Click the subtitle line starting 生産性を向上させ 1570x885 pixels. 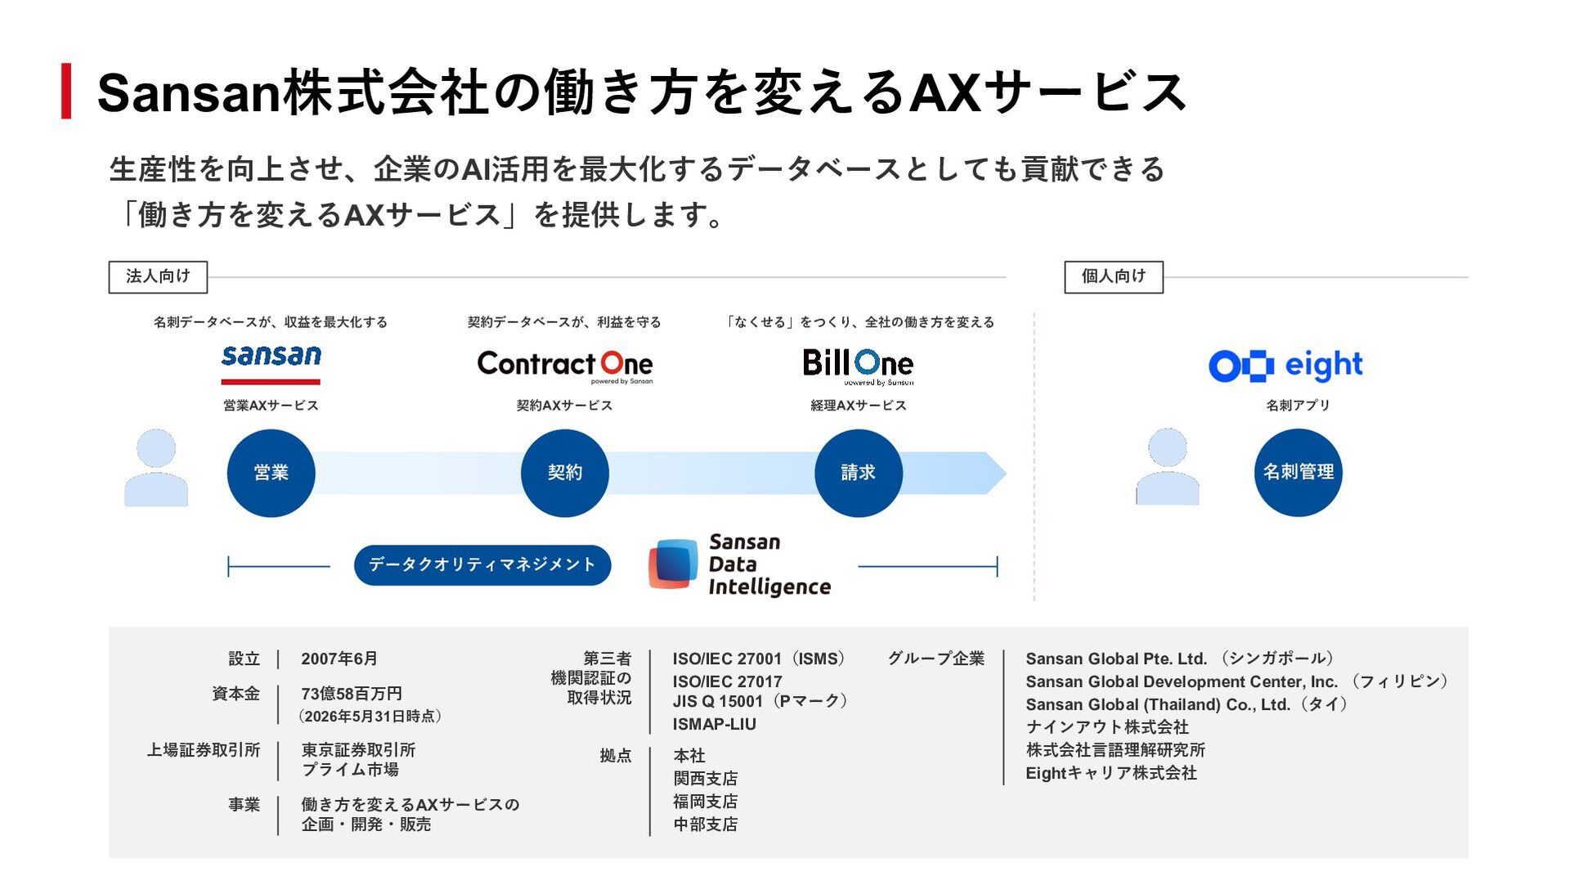tap(637, 170)
